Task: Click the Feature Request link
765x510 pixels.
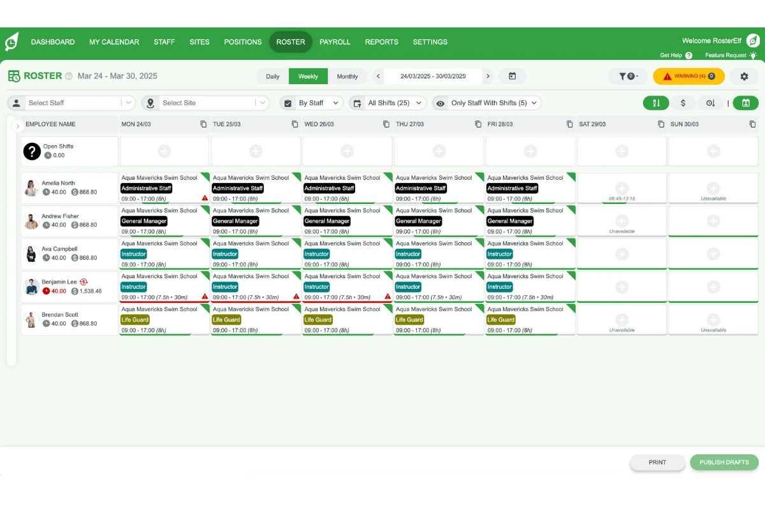Action: coord(725,55)
